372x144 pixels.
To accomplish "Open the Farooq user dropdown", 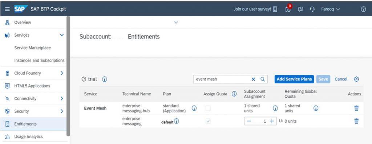I will pos(331,9).
